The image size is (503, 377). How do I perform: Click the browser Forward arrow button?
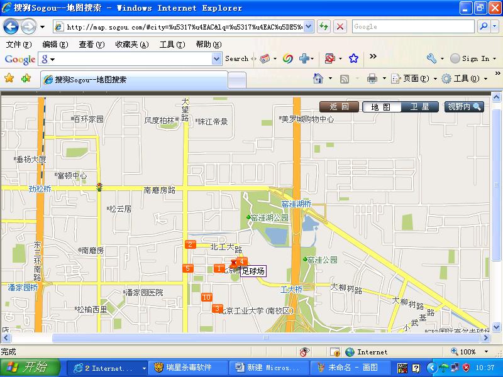tap(28, 26)
